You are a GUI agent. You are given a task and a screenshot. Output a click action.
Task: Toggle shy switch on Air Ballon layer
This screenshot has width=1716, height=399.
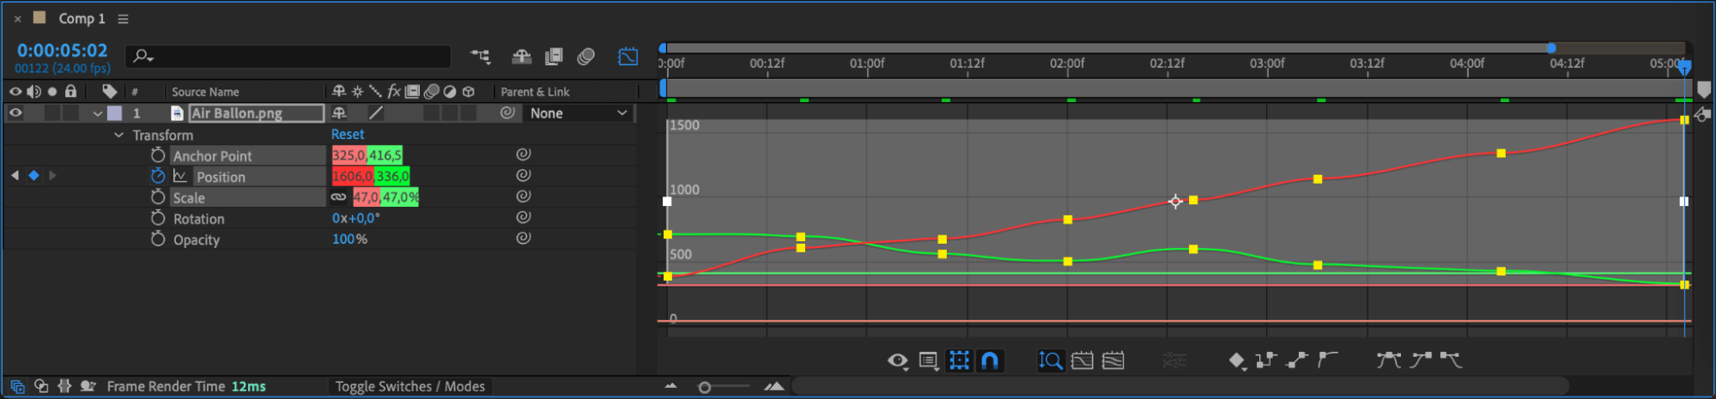tap(339, 112)
